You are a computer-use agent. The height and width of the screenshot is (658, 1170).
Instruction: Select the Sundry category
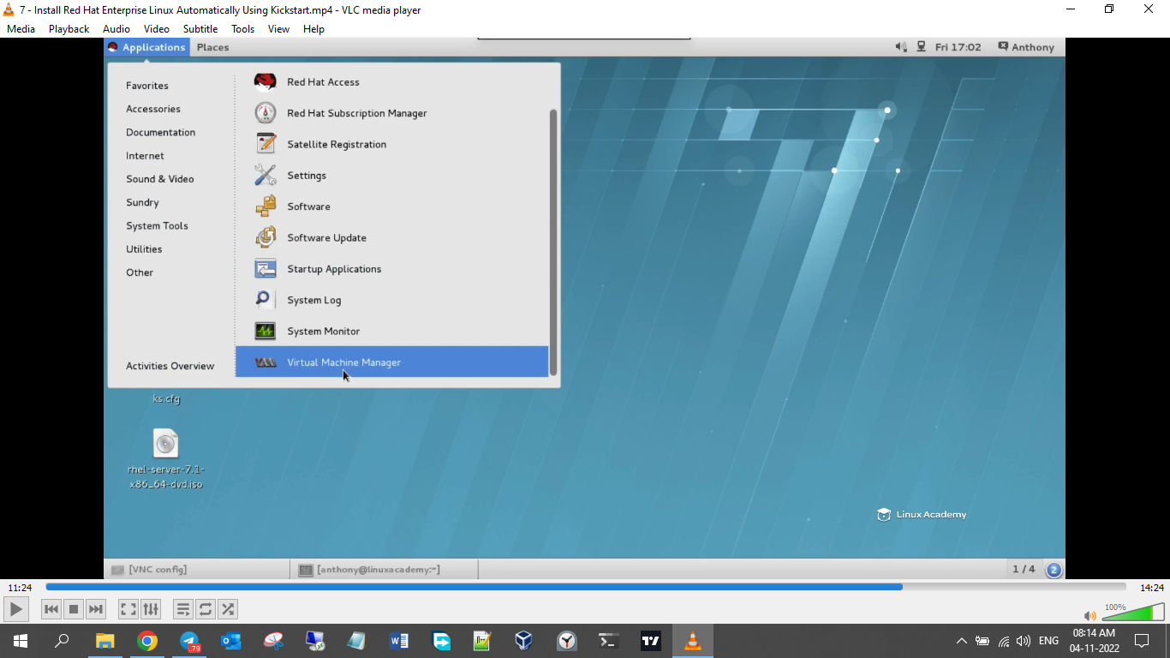[142, 203]
